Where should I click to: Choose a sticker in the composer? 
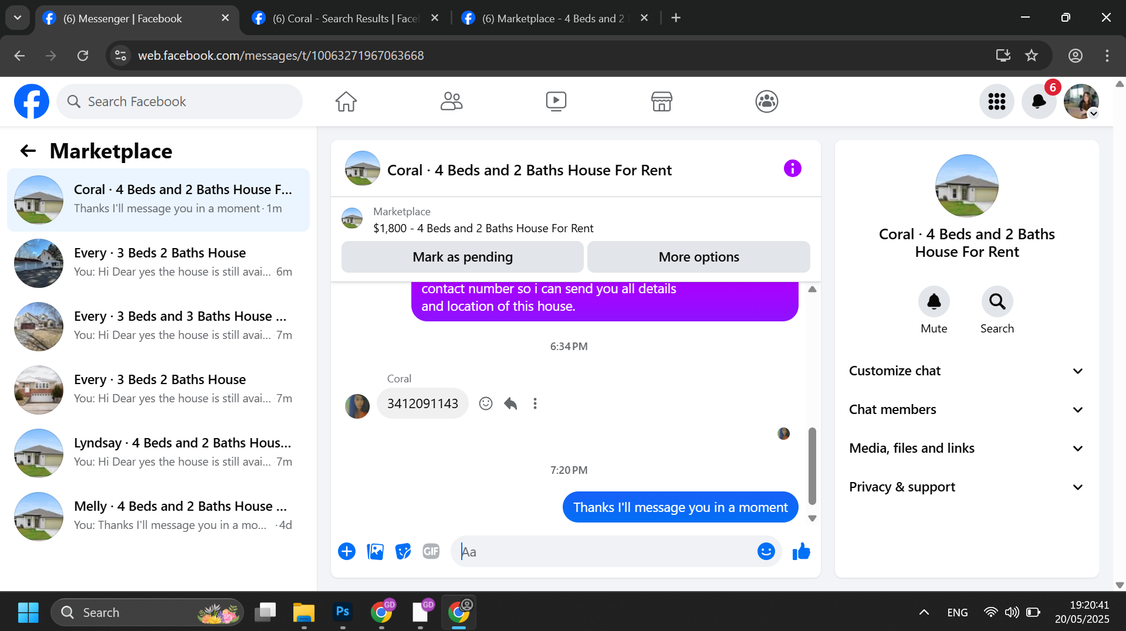(403, 551)
